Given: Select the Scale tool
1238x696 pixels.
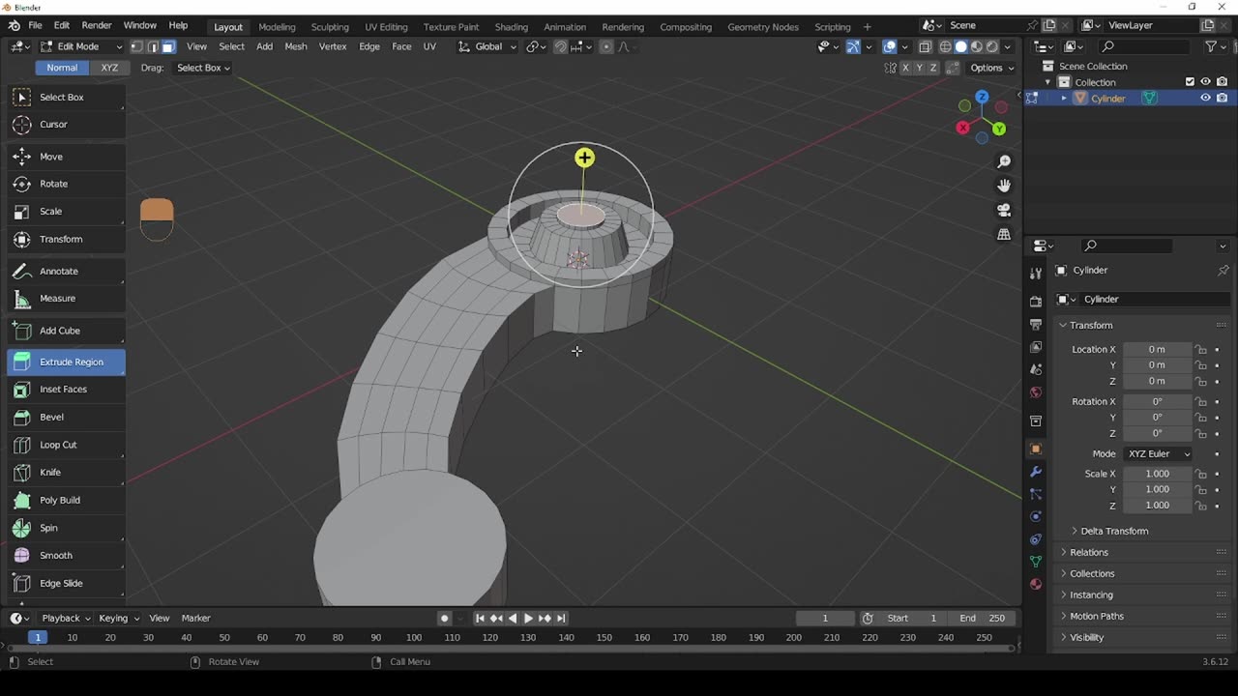Looking at the screenshot, I should [x=66, y=211].
